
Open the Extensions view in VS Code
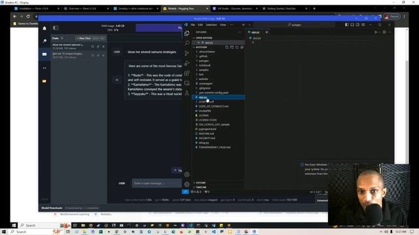coord(187,73)
